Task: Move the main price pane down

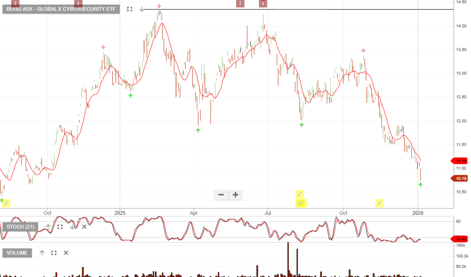Action: (142, 9)
